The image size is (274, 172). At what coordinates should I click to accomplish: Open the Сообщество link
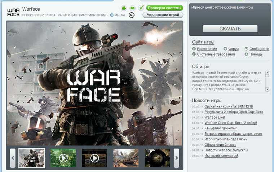coord(259,49)
